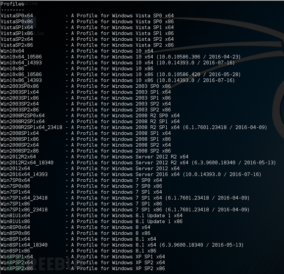The height and width of the screenshot is (274, 284).
Task: Click description 'Windows 8.1 Update 1 x86'
Action: (x=147, y=221)
